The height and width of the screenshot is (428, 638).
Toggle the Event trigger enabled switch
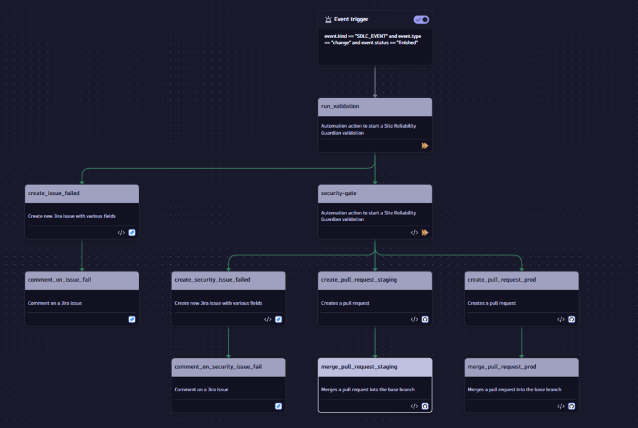(x=421, y=19)
